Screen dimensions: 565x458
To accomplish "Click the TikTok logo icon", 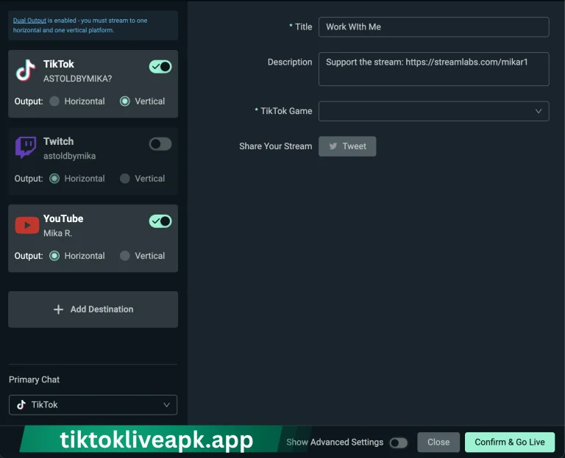I will point(26,71).
